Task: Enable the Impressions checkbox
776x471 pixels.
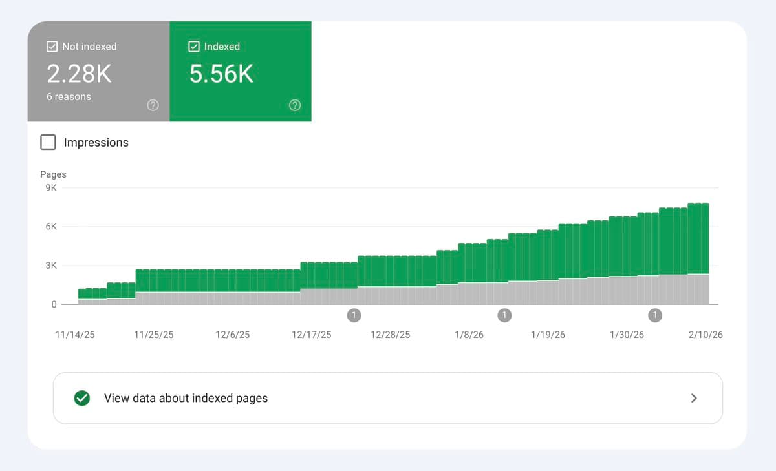Action: [48, 142]
